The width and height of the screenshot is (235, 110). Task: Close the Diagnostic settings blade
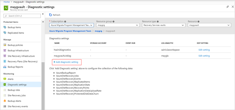(x=233, y=7)
